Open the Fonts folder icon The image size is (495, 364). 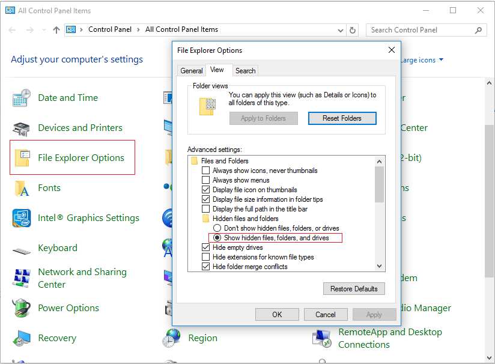coord(22,188)
